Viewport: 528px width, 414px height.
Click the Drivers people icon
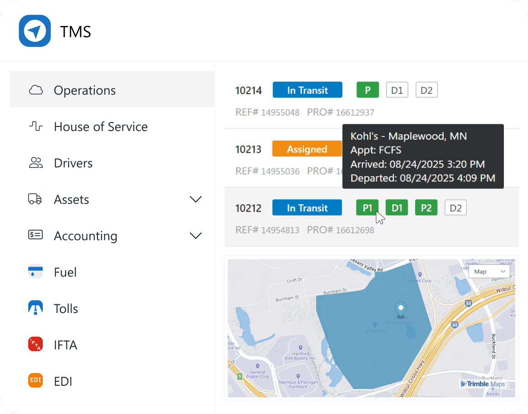click(x=35, y=163)
